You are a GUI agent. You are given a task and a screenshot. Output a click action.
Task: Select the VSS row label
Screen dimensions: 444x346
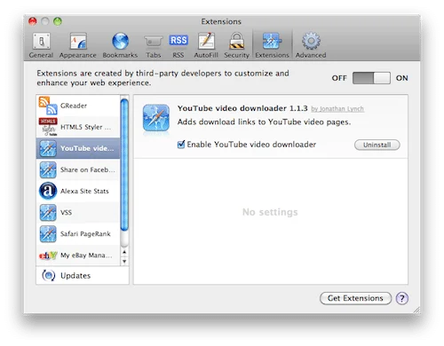pyautogui.click(x=66, y=213)
